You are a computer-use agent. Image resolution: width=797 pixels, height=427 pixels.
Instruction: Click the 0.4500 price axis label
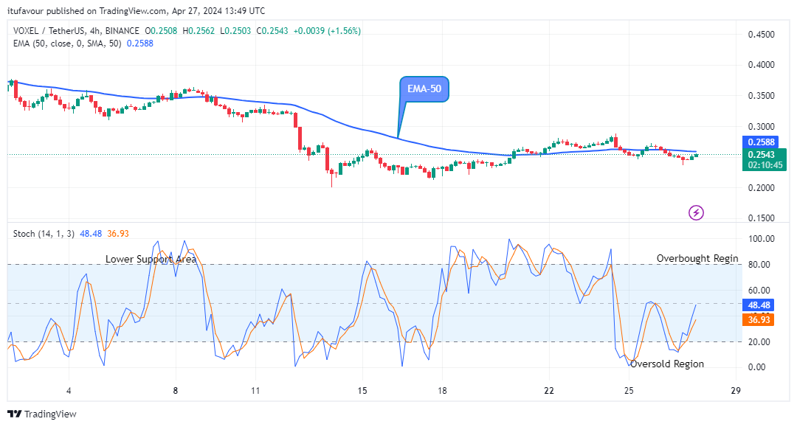pyautogui.click(x=761, y=35)
